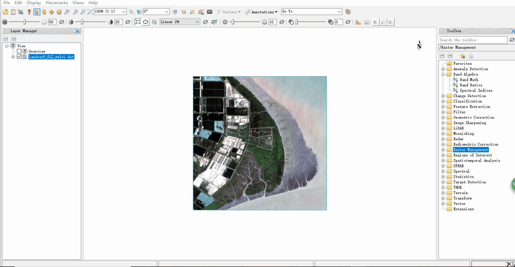Image resolution: width=515 pixels, height=267 pixels.
Task: Open the Data Manager clipboard icon
Action: pyautogui.click(x=13, y=12)
